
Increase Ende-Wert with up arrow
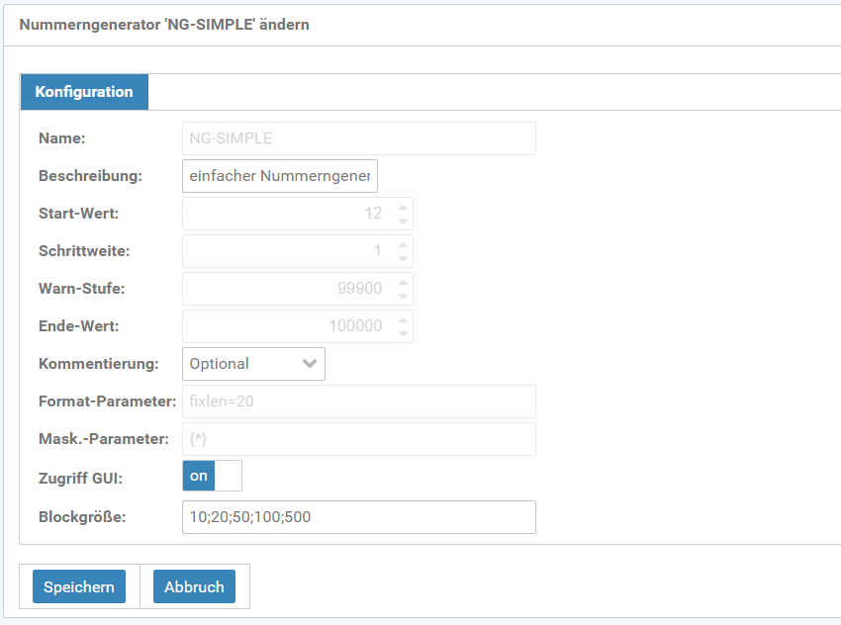[x=403, y=320]
